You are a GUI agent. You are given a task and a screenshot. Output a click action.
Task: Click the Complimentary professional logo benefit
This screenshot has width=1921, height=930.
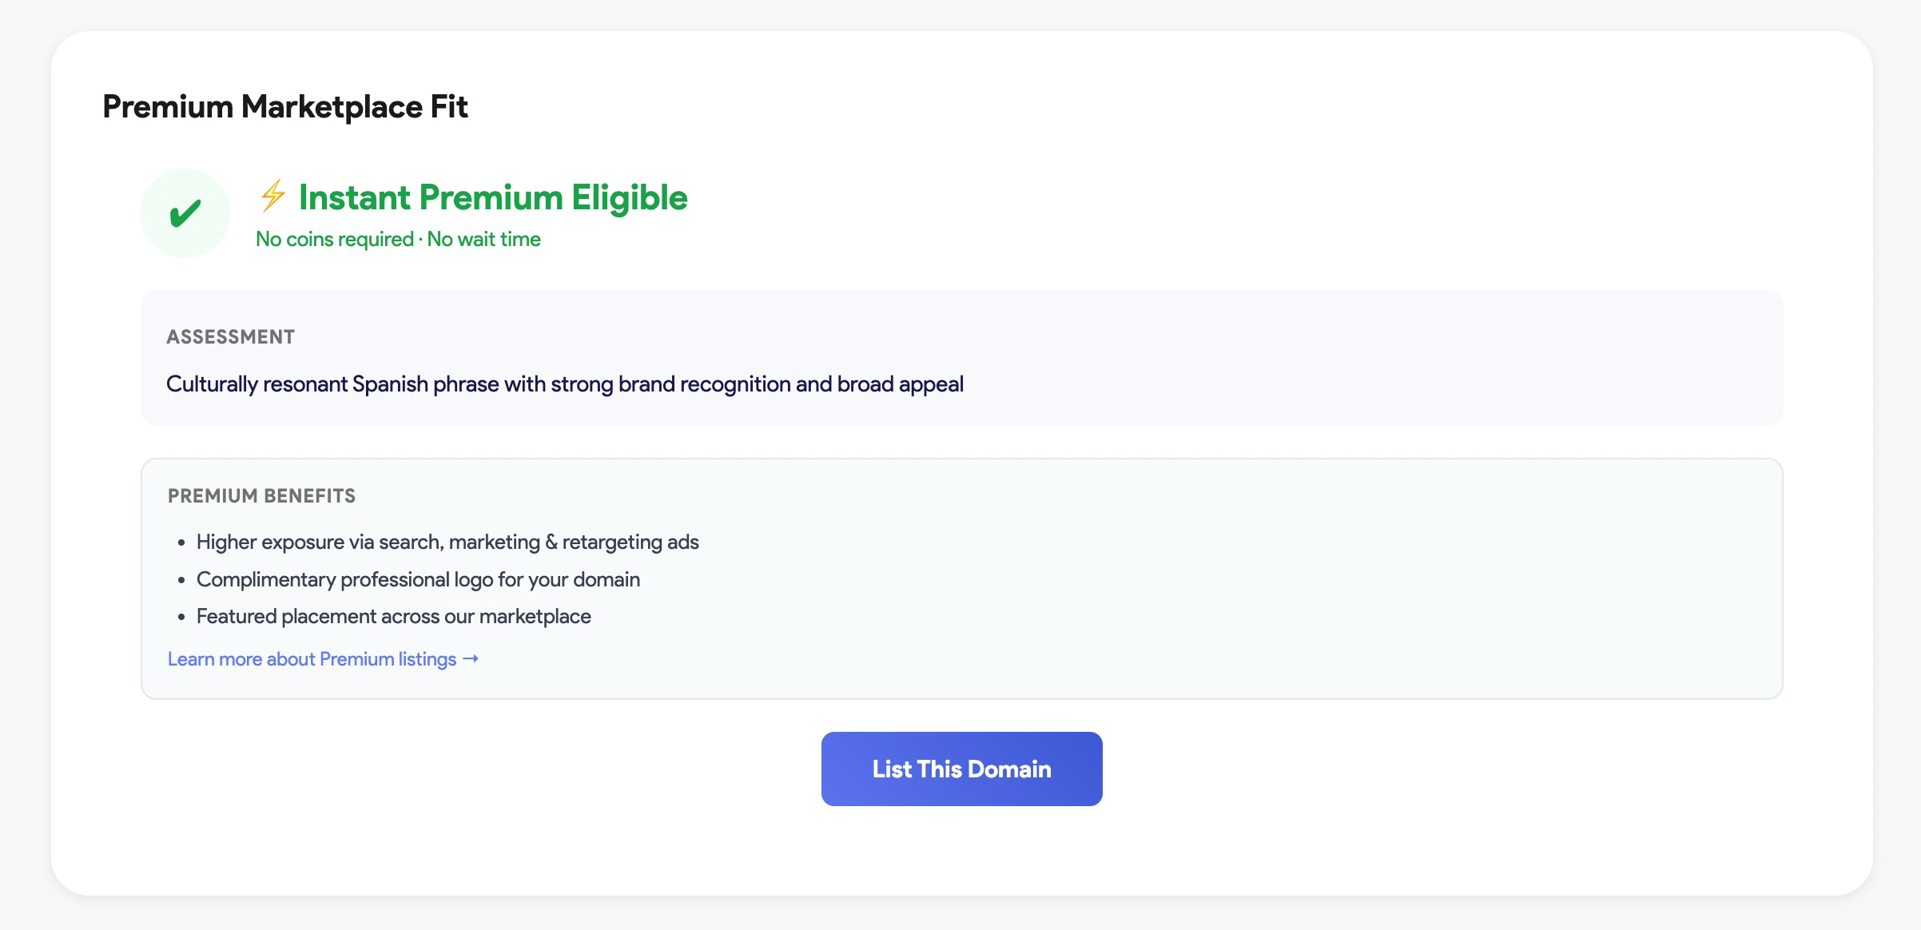coord(418,579)
